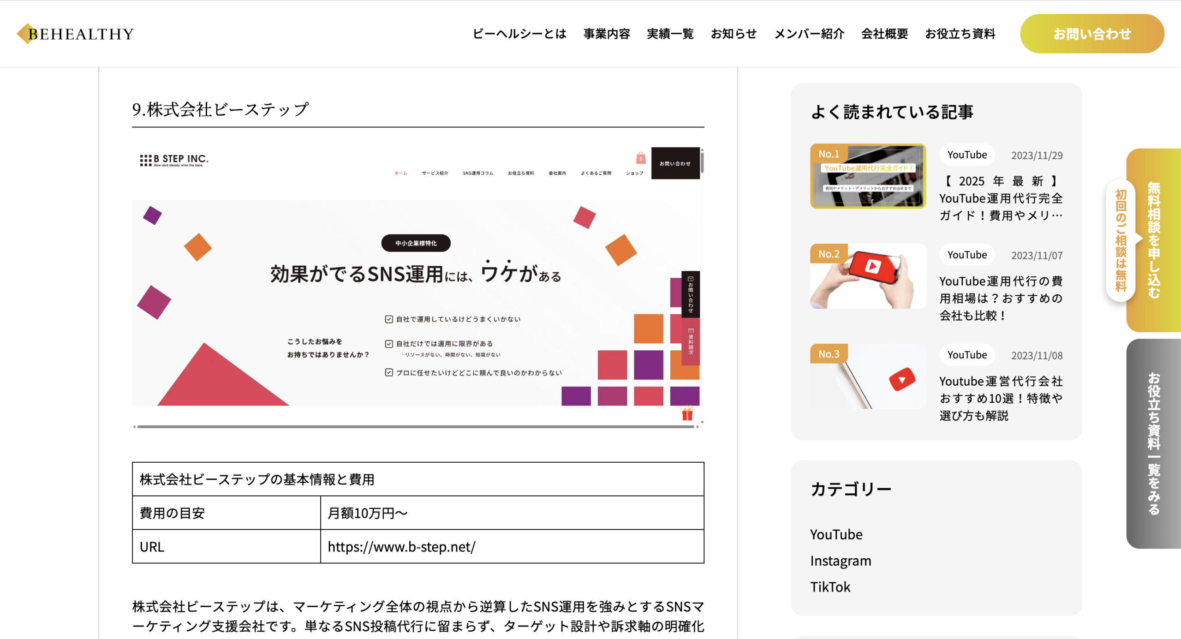Open article 【2025年最新】YouTube運用代行完全ガイド
Image resolution: width=1181 pixels, height=639 pixels.
click(x=1001, y=198)
